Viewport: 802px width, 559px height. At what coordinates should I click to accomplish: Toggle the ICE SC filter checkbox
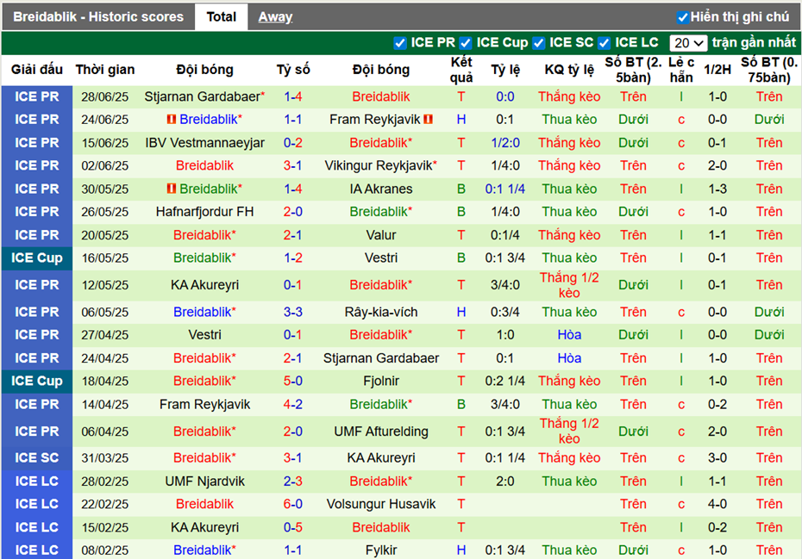click(x=539, y=43)
